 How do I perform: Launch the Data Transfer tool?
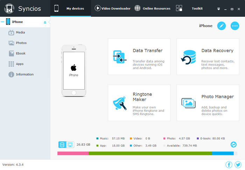click(x=139, y=57)
